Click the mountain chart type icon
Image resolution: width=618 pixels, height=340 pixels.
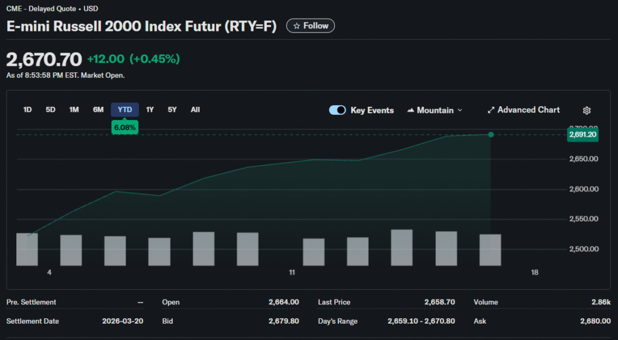pos(411,111)
